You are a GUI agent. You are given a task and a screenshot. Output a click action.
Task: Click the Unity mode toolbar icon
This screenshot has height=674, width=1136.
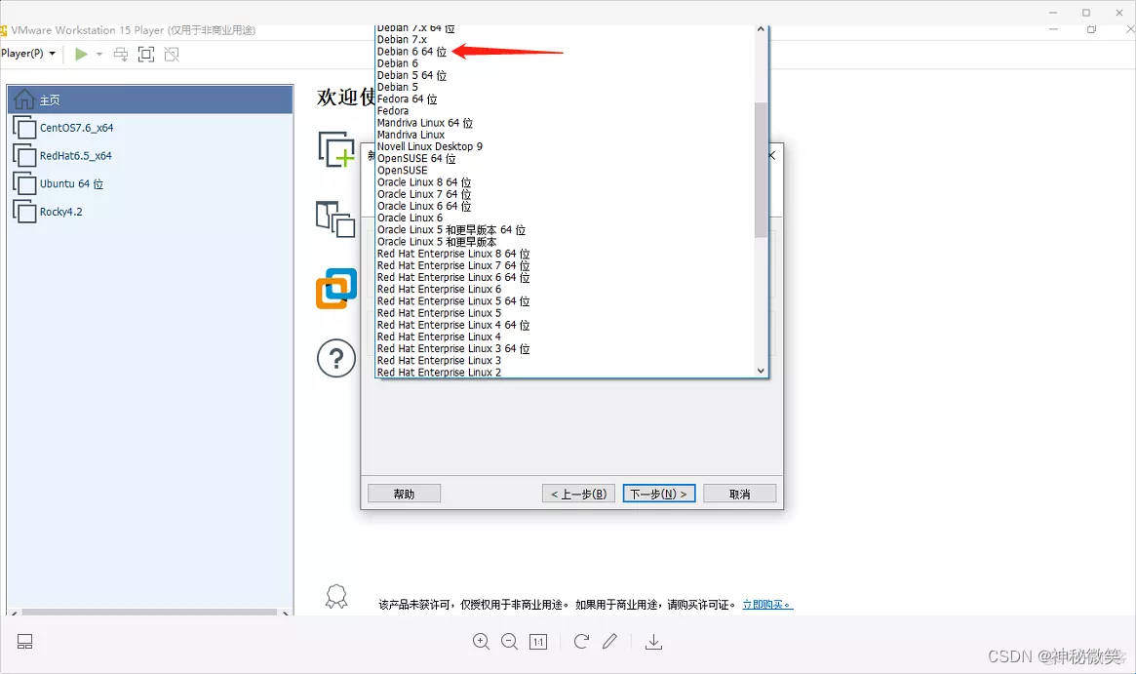pyautogui.click(x=172, y=54)
